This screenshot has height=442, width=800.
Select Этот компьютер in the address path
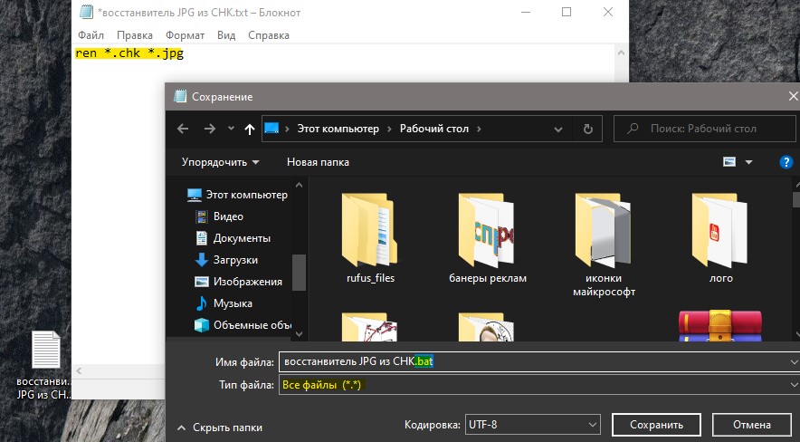(338, 129)
